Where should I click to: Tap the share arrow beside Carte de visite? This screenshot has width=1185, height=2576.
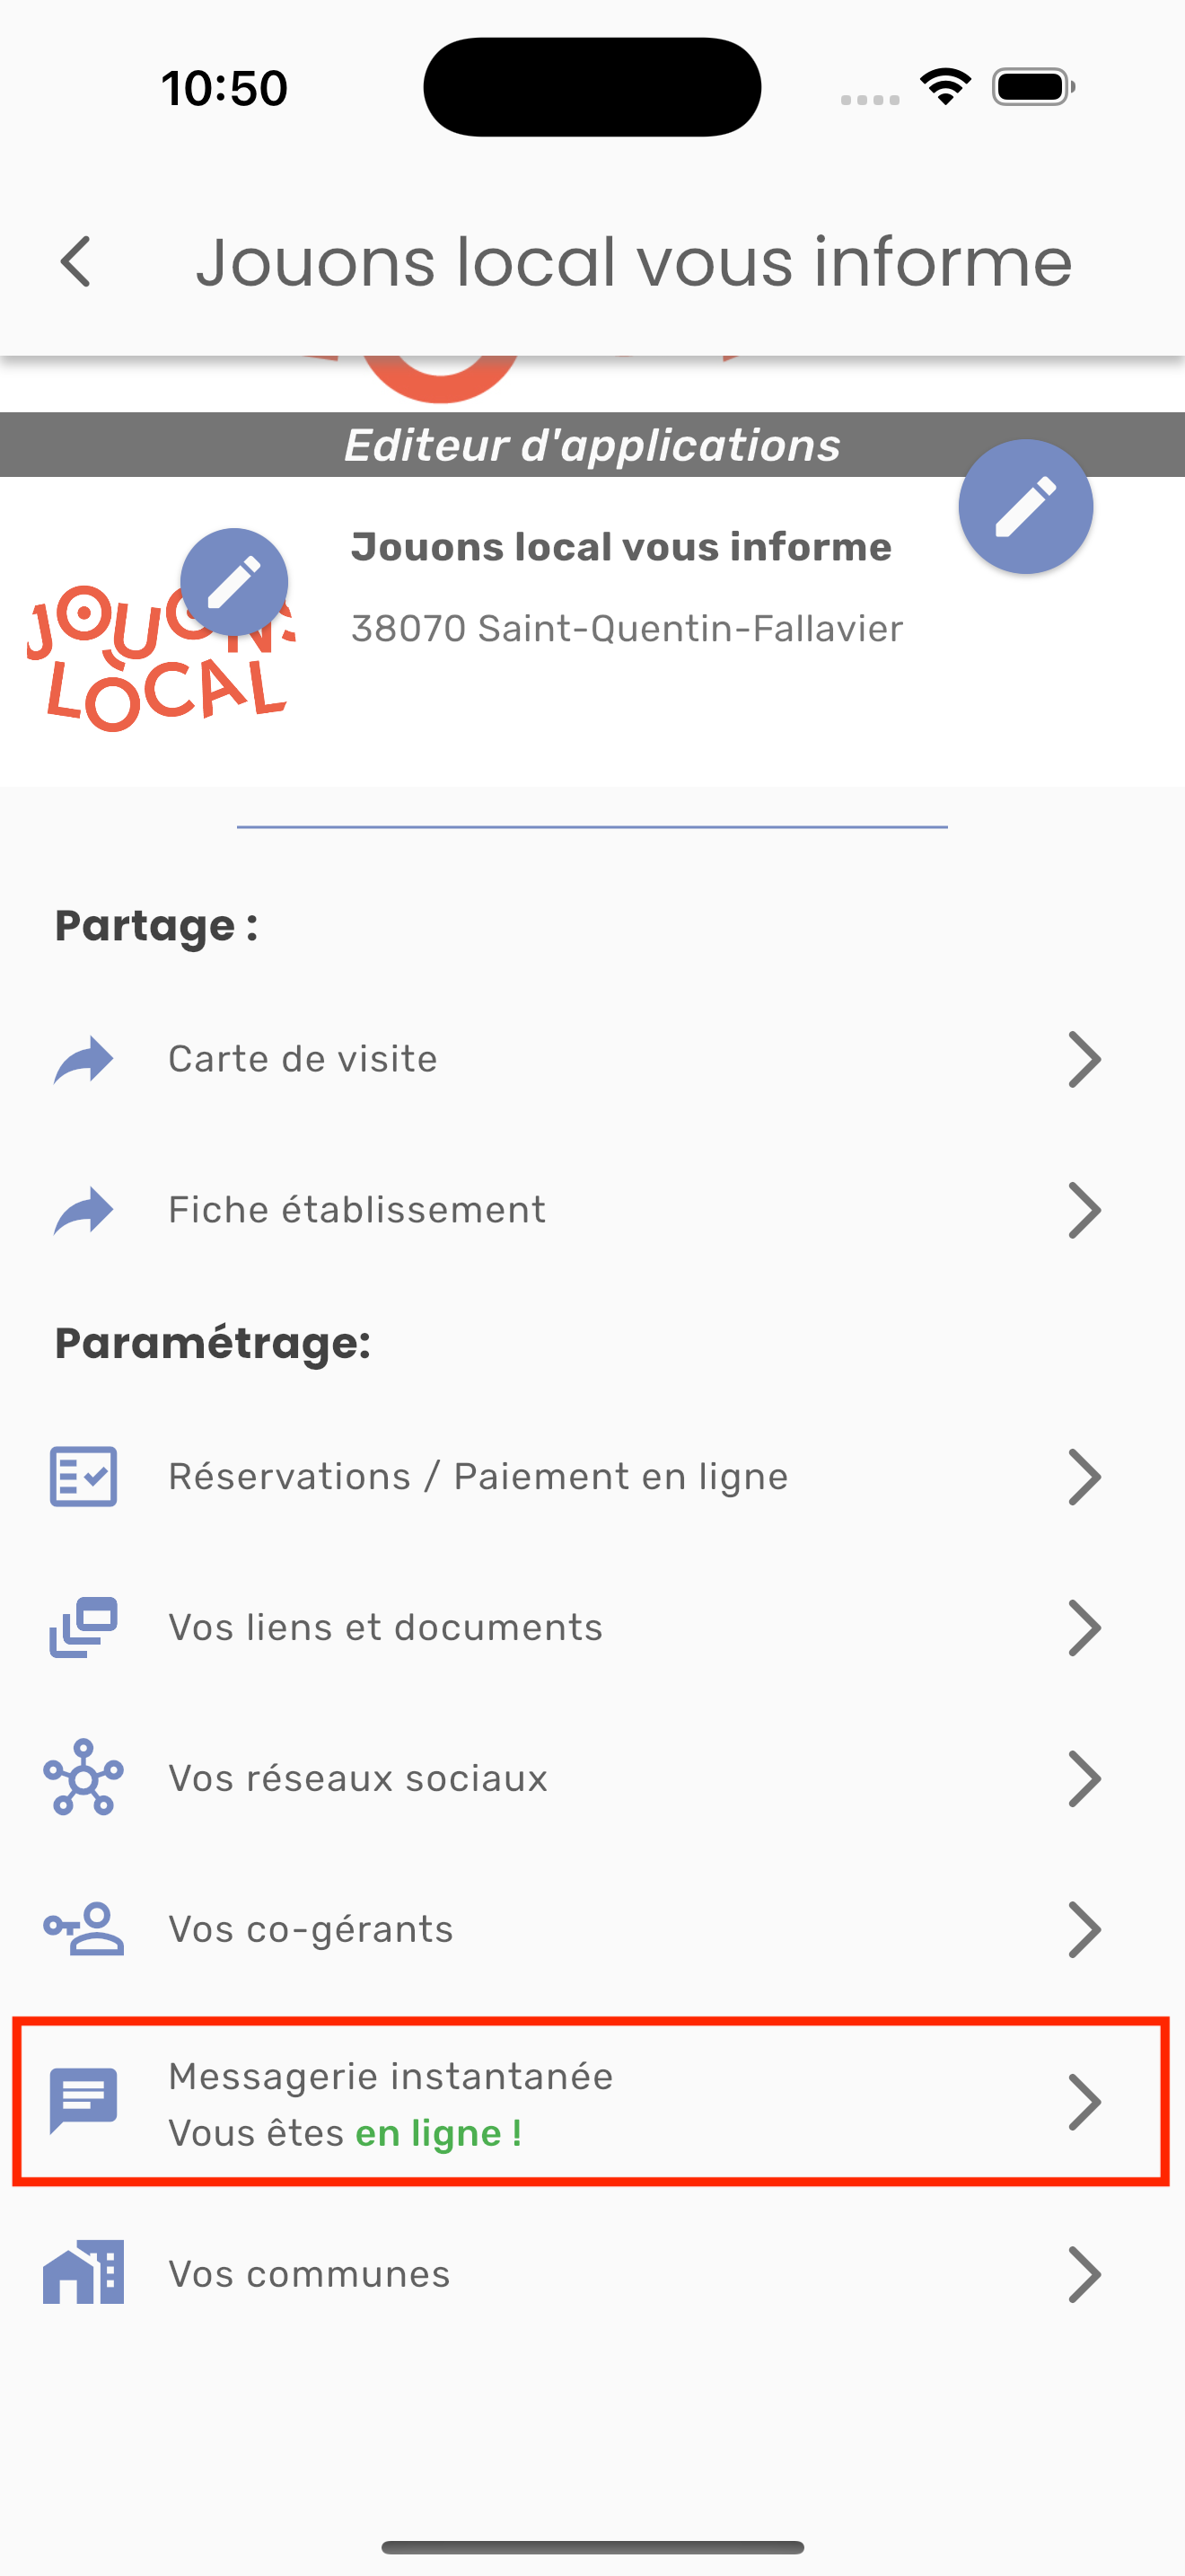83,1059
